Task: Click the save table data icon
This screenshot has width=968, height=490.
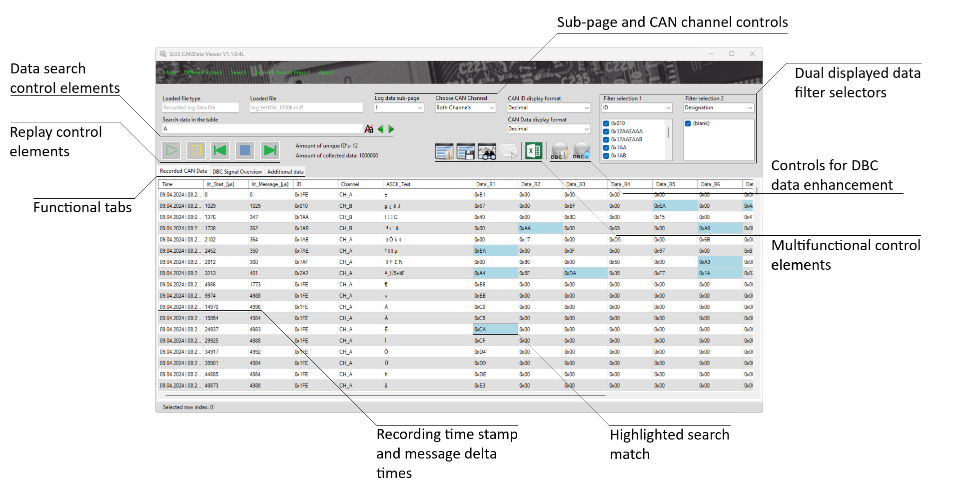Action: click(466, 151)
